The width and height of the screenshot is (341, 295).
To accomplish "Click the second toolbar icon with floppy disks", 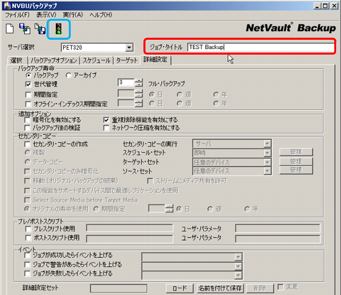I will pos(25,29).
